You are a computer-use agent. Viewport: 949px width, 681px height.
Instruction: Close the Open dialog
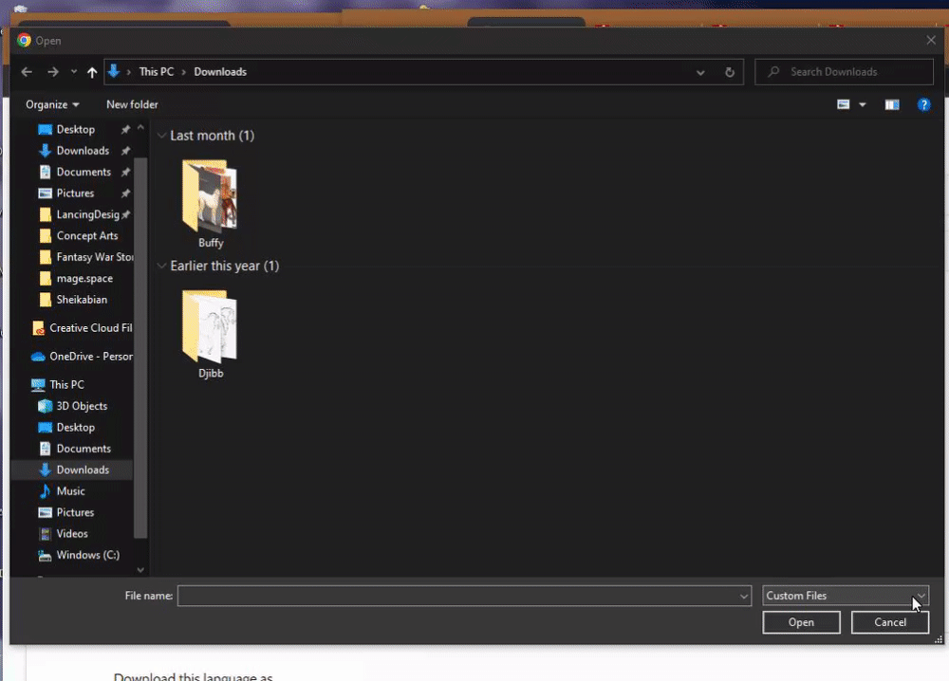[x=931, y=40]
